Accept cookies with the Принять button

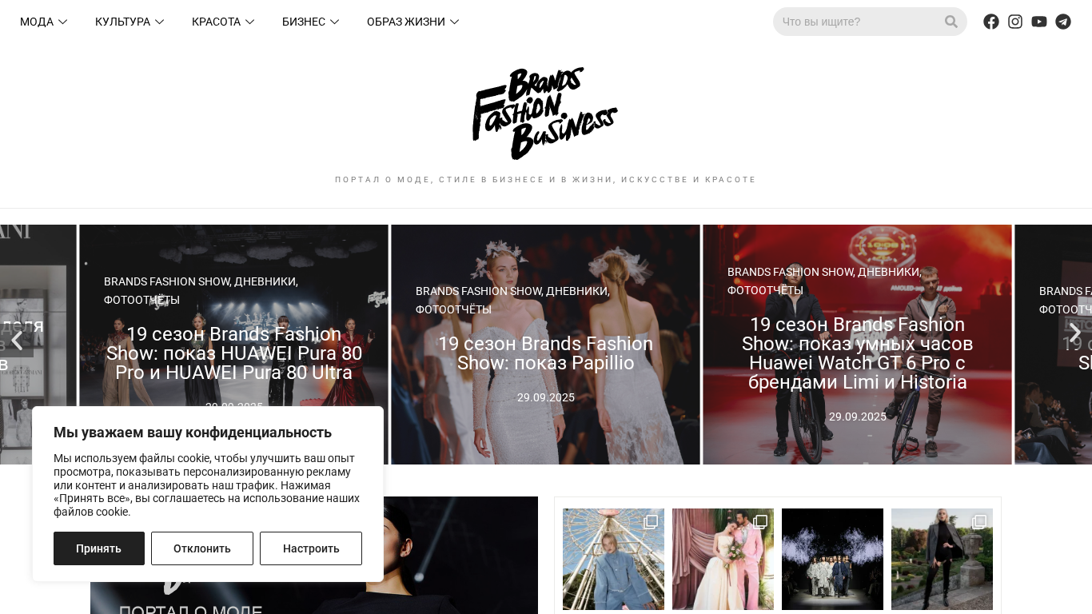tap(99, 548)
